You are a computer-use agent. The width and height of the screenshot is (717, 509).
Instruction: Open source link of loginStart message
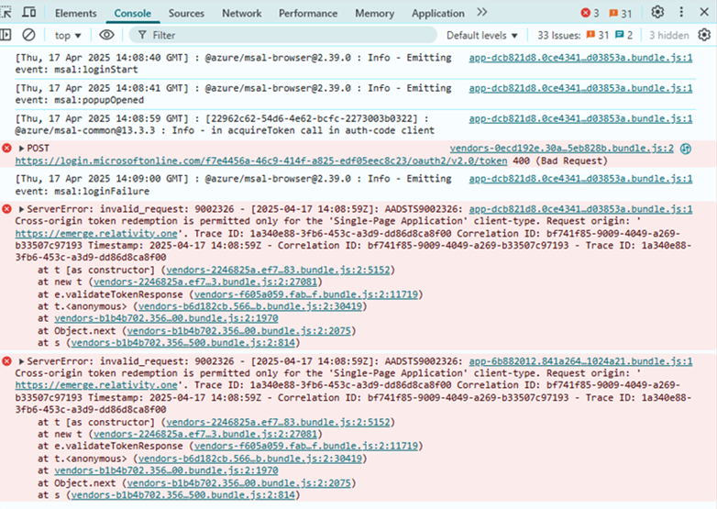(580, 58)
